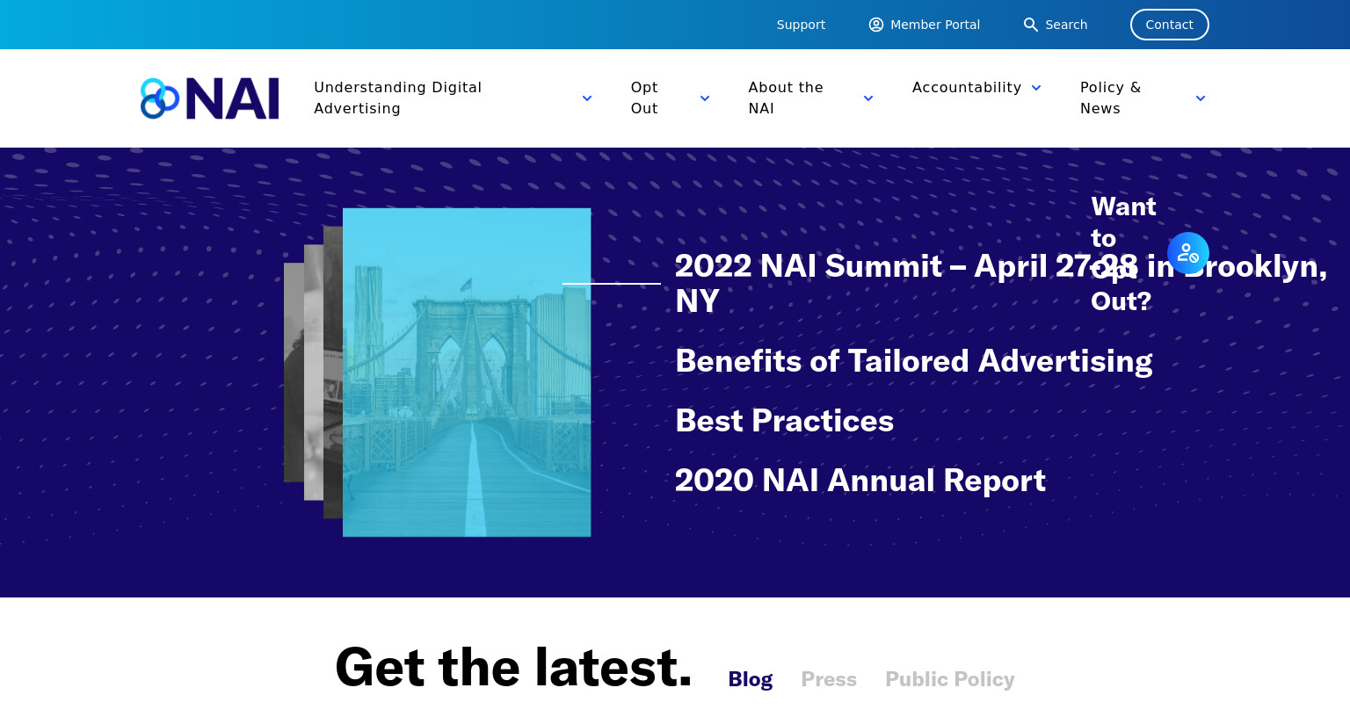Expand the Policy & News chevron
Viewport: 1350px width, 724px height.
pyautogui.click(x=1201, y=98)
